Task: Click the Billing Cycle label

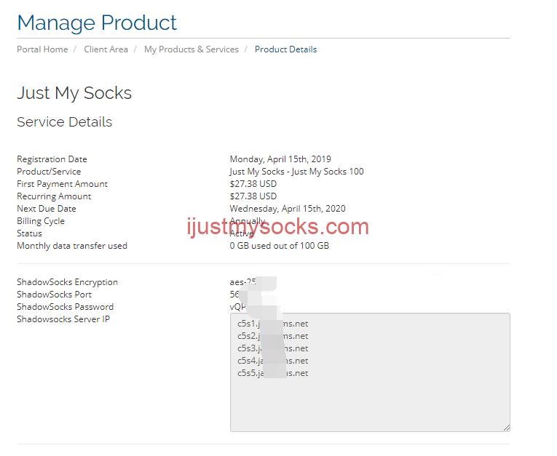Action: click(x=41, y=221)
